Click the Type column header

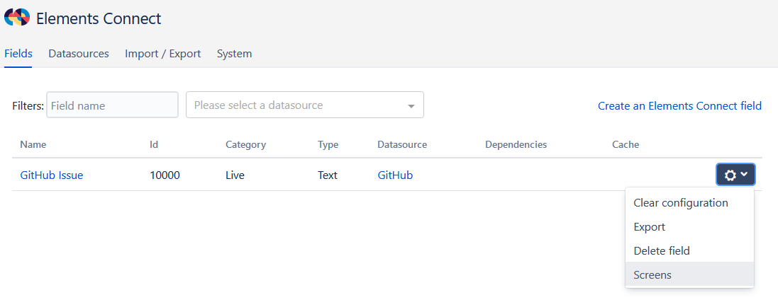328,144
